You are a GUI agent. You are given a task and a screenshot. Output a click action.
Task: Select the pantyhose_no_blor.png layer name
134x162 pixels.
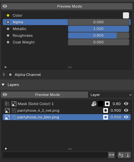38,117
